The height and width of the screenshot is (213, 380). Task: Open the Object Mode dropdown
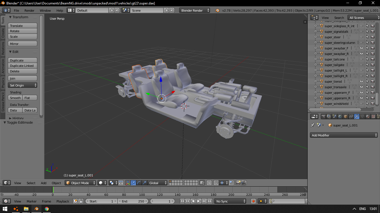pos(80,183)
